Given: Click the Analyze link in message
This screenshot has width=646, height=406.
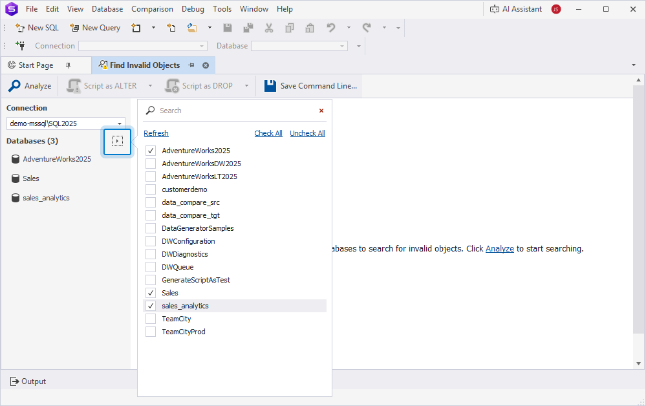Looking at the screenshot, I should point(500,249).
